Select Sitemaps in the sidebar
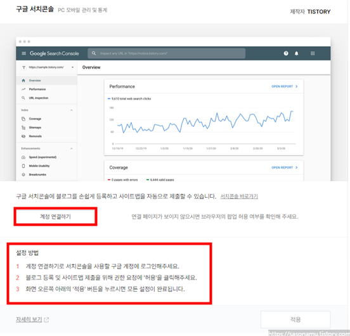 (47, 127)
